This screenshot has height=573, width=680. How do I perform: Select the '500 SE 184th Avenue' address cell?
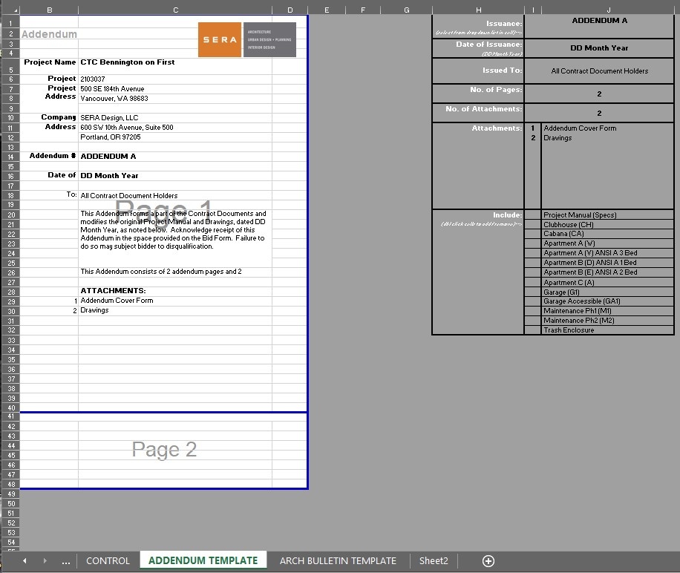click(x=175, y=89)
